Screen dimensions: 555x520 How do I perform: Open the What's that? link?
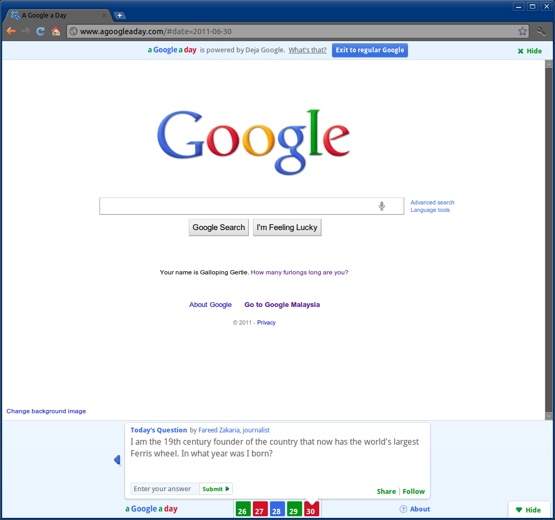coord(307,50)
